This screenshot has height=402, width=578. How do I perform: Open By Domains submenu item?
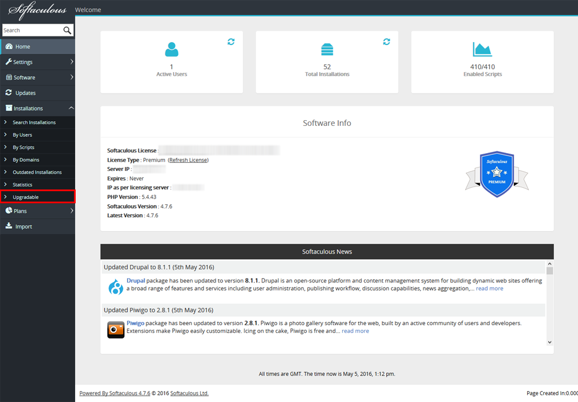(x=38, y=160)
